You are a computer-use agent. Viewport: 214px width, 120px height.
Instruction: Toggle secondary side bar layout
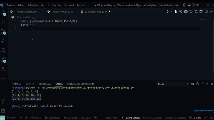(x=193, y=5)
